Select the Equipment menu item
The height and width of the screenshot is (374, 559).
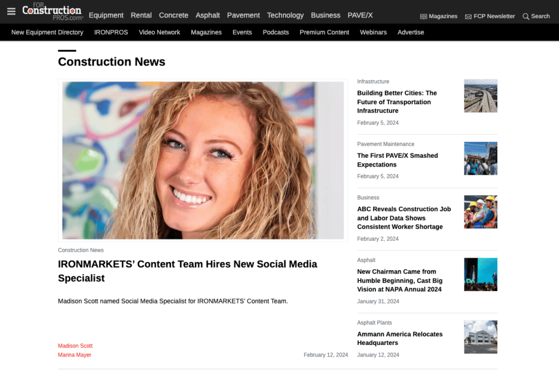[106, 15]
